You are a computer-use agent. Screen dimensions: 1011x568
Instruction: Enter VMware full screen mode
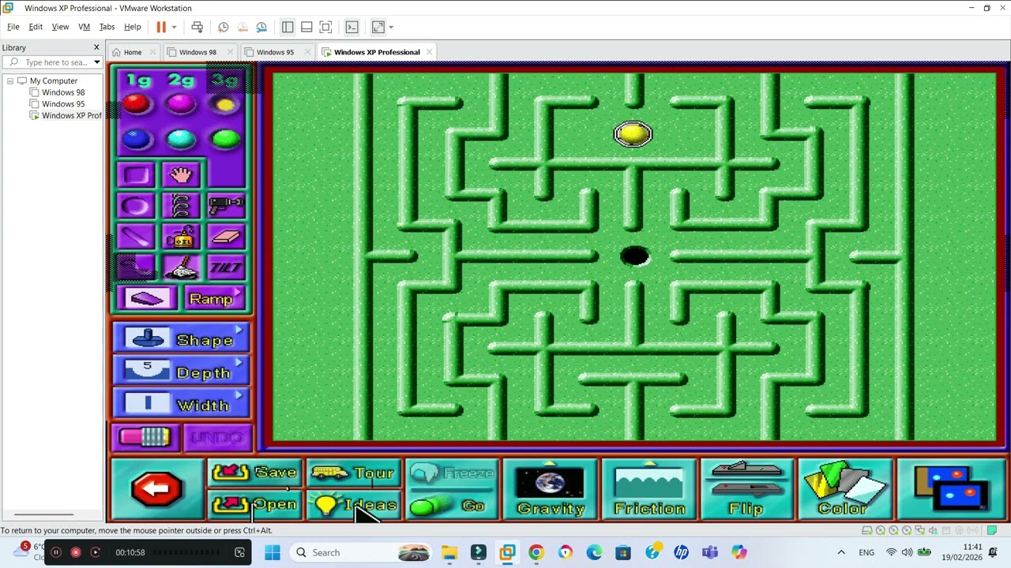(x=325, y=27)
